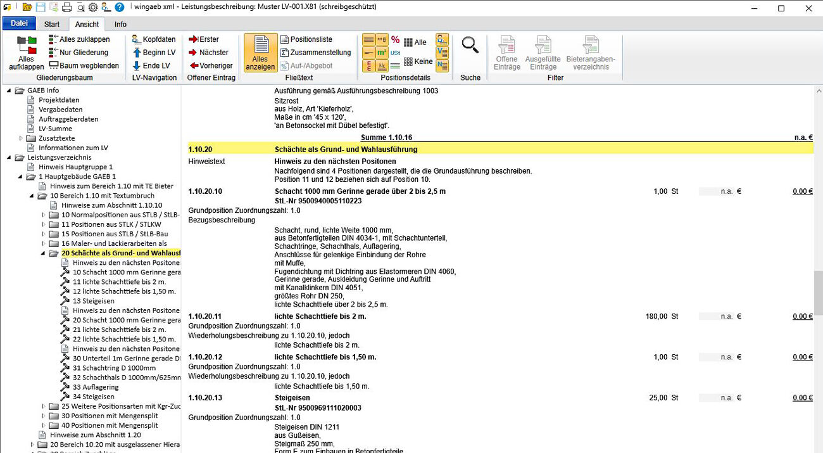Image resolution: width=823 pixels, height=453 pixels.
Task: Switch to the Start ribbon tab
Action: coord(52,24)
